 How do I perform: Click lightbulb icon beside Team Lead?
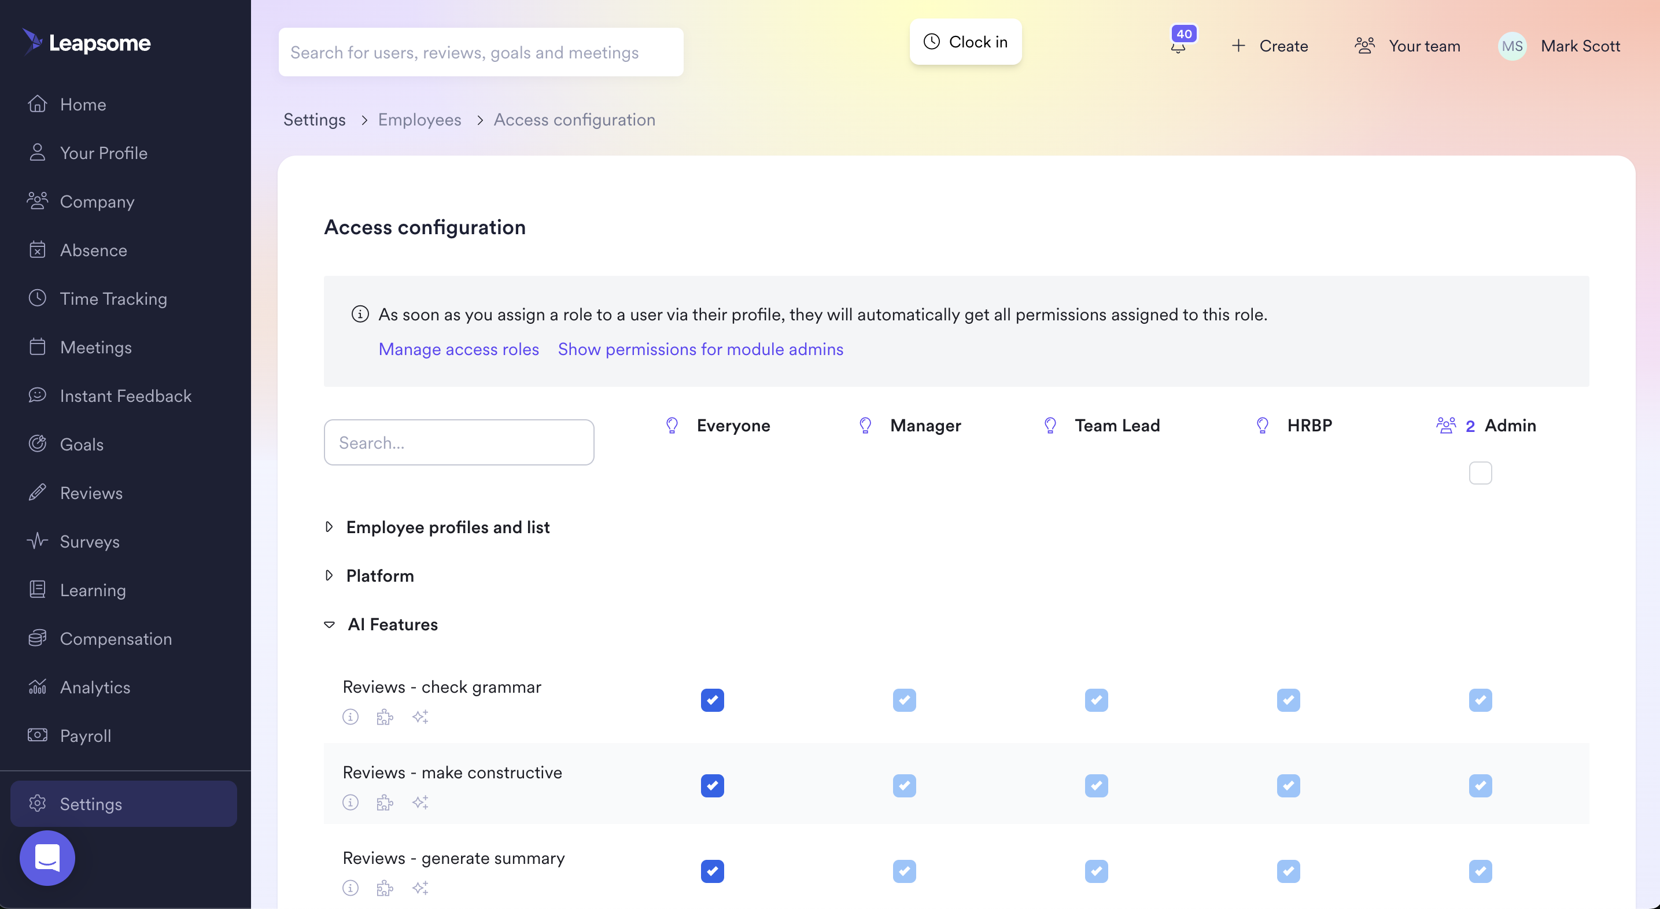[x=1050, y=425]
